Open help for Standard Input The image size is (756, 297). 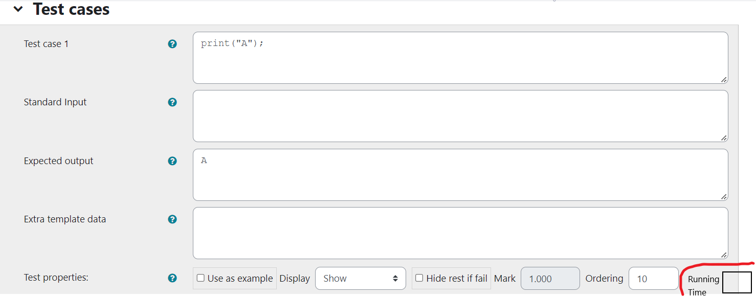pos(172,102)
